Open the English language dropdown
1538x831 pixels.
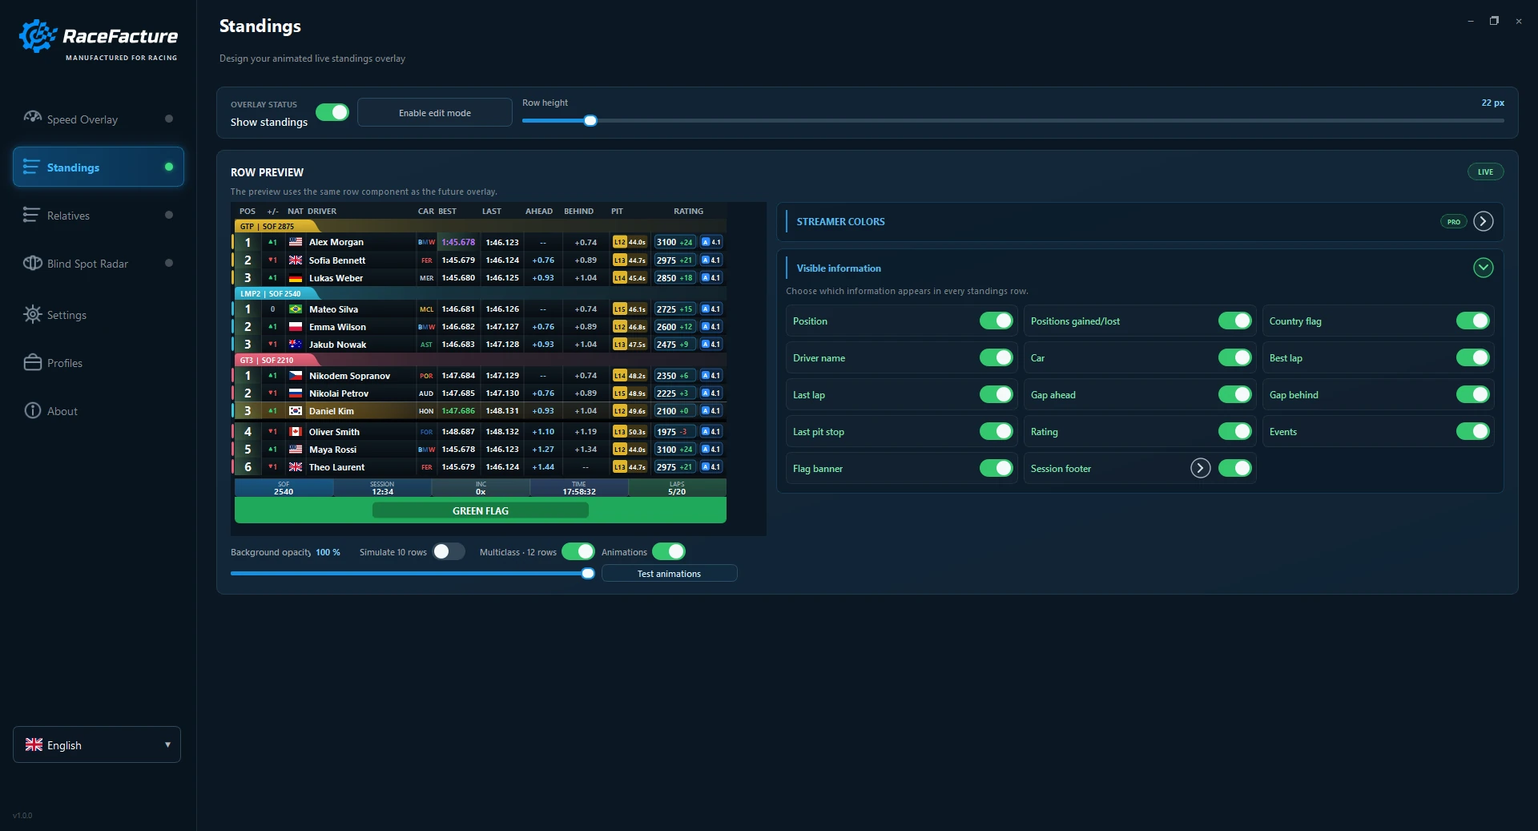point(97,744)
